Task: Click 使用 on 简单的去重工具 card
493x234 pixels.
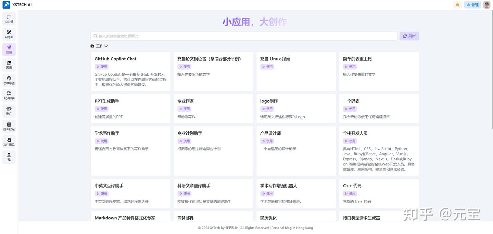Action: pyautogui.click(x=350, y=67)
